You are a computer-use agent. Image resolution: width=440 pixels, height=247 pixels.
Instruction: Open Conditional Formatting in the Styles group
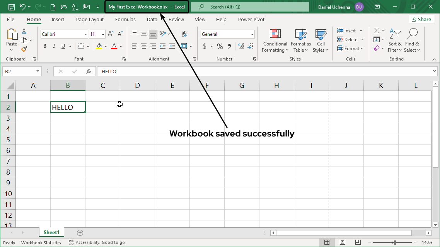click(x=275, y=40)
